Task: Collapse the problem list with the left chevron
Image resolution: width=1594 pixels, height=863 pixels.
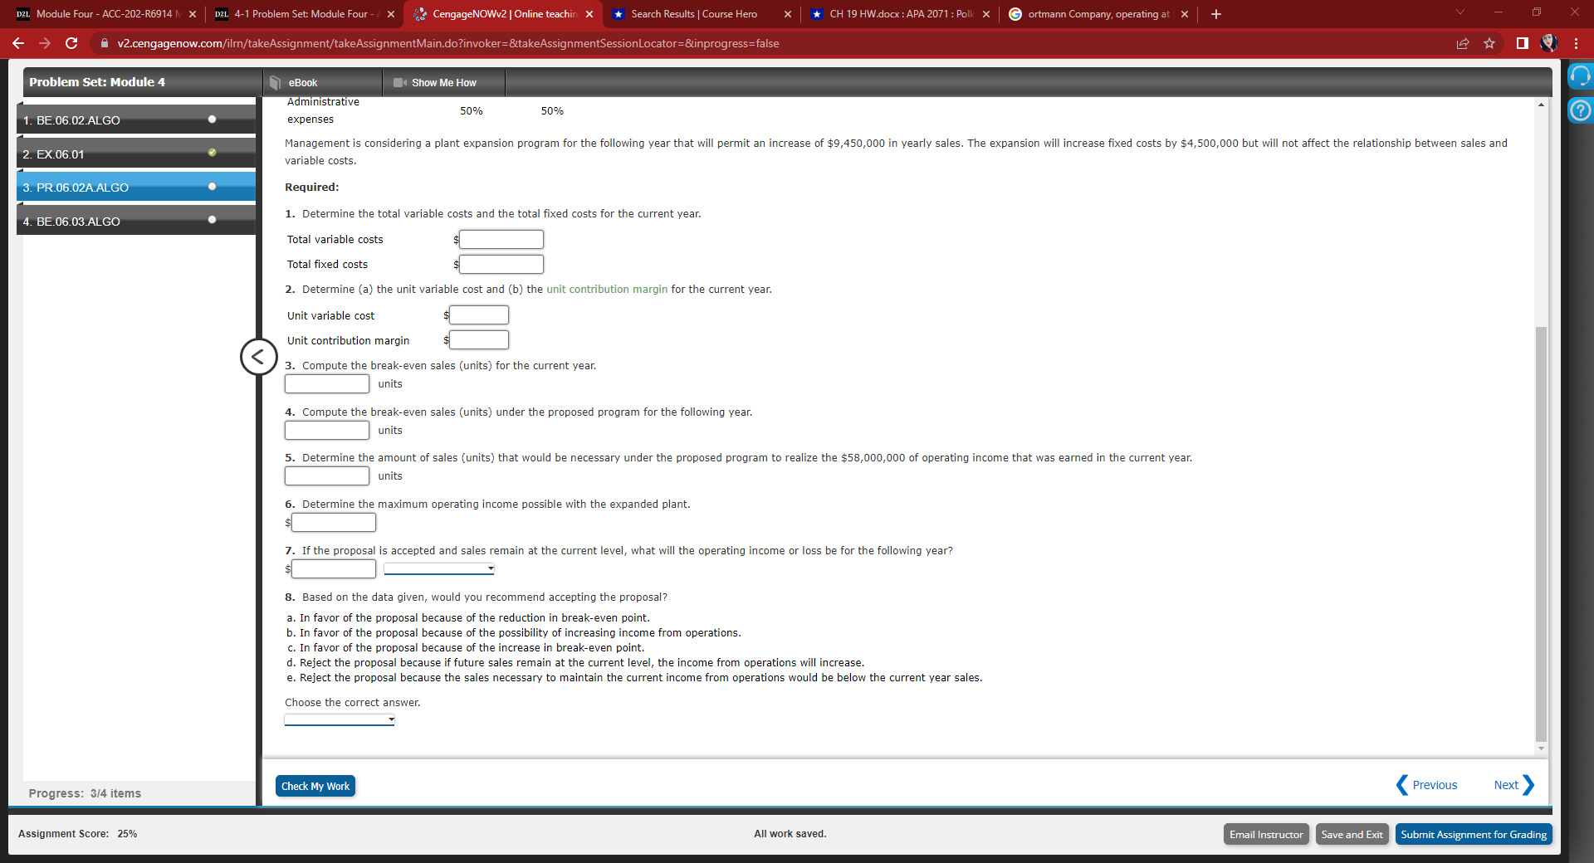Action: click(x=258, y=357)
